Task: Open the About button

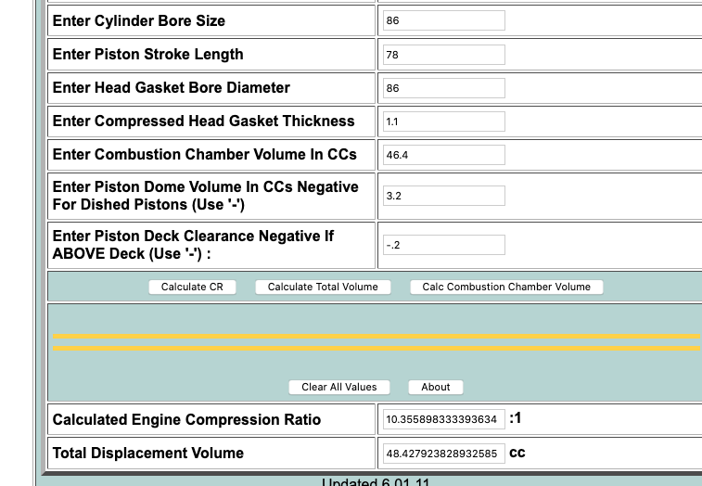Action: [x=435, y=388]
